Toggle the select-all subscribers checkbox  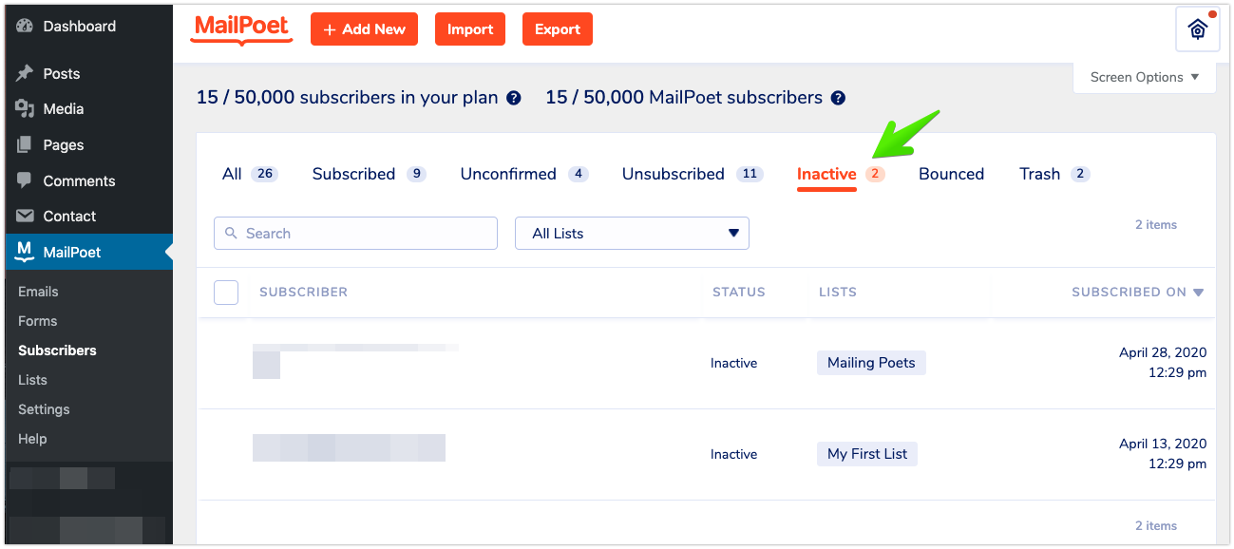226,293
